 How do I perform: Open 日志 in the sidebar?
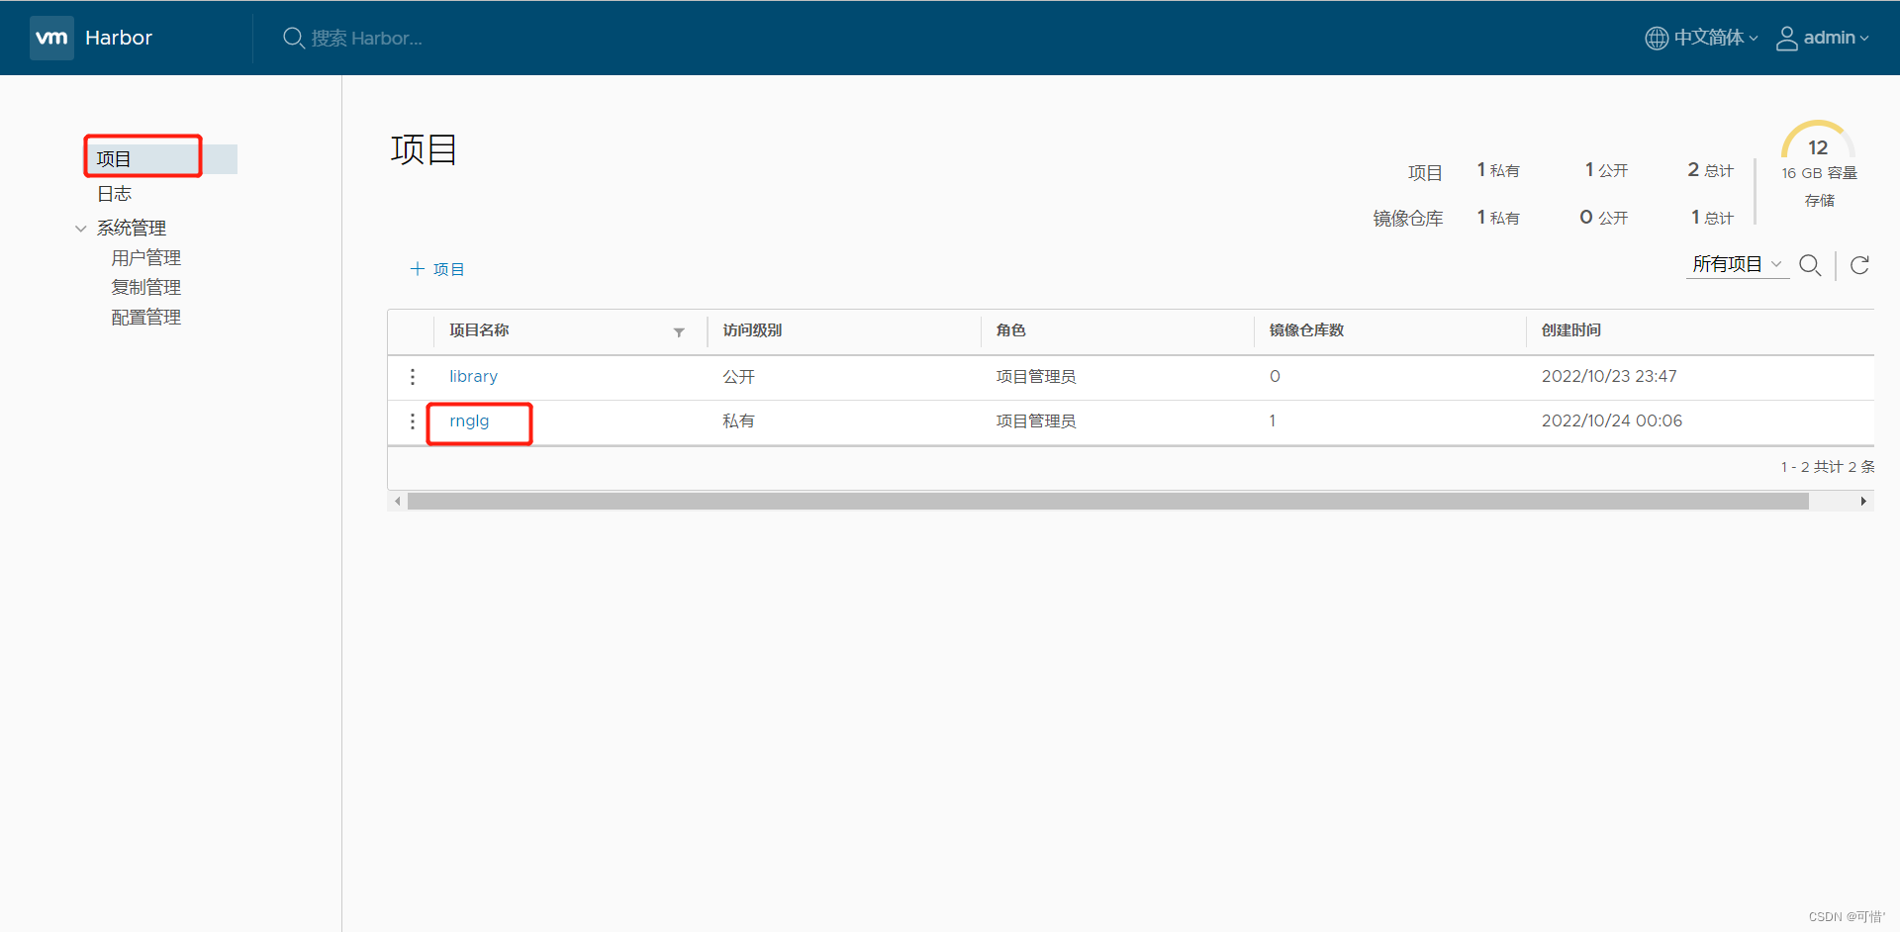[x=115, y=194]
